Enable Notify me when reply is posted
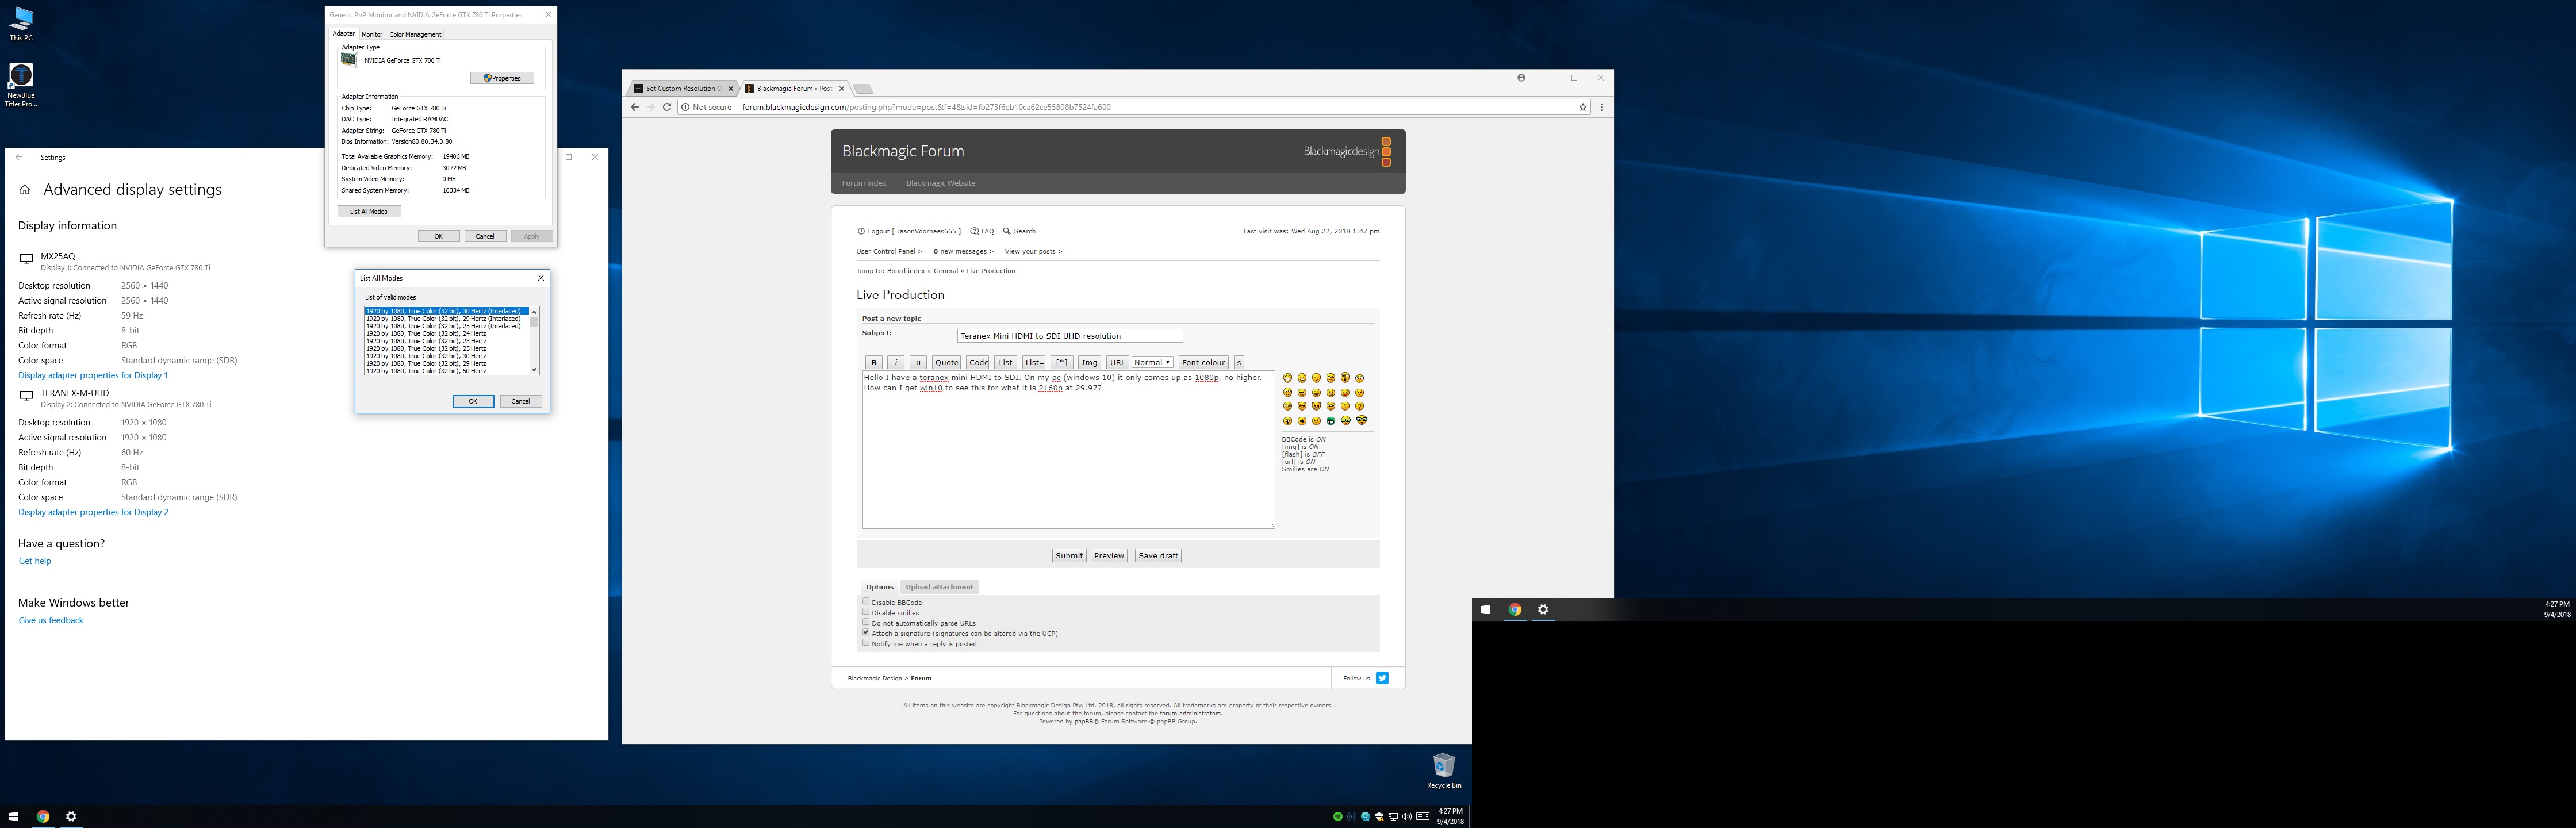The image size is (2576, 828). coord(866,643)
